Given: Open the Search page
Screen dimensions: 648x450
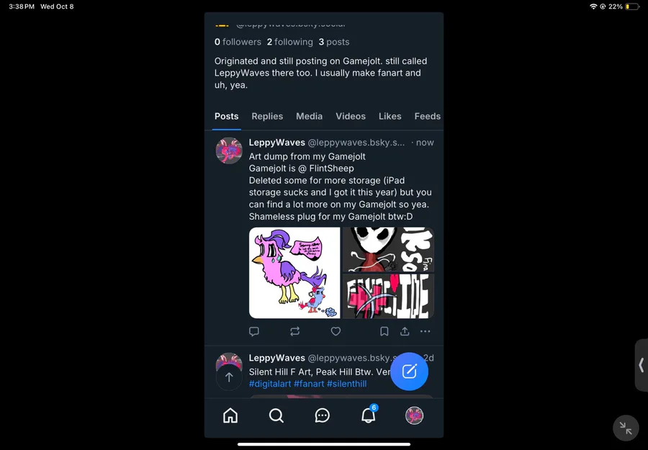Looking at the screenshot, I should tap(276, 415).
